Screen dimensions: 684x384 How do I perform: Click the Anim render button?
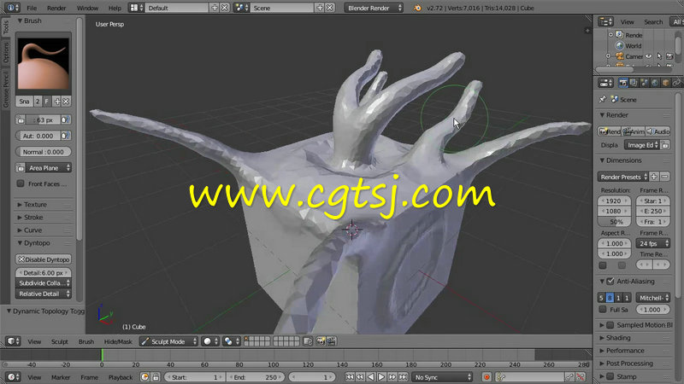(x=634, y=131)
